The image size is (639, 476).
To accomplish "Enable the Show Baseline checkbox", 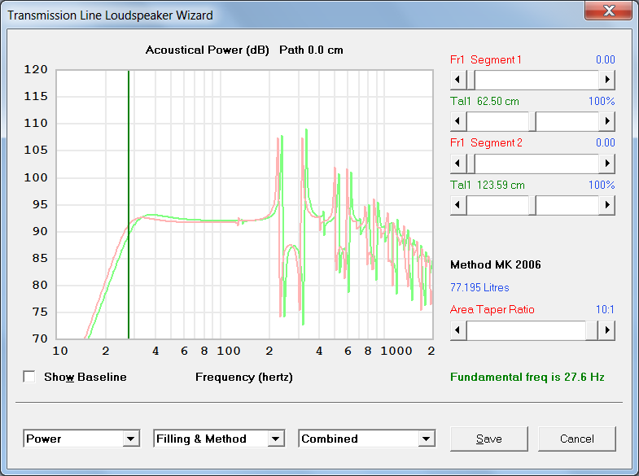I will pos(29,377).
